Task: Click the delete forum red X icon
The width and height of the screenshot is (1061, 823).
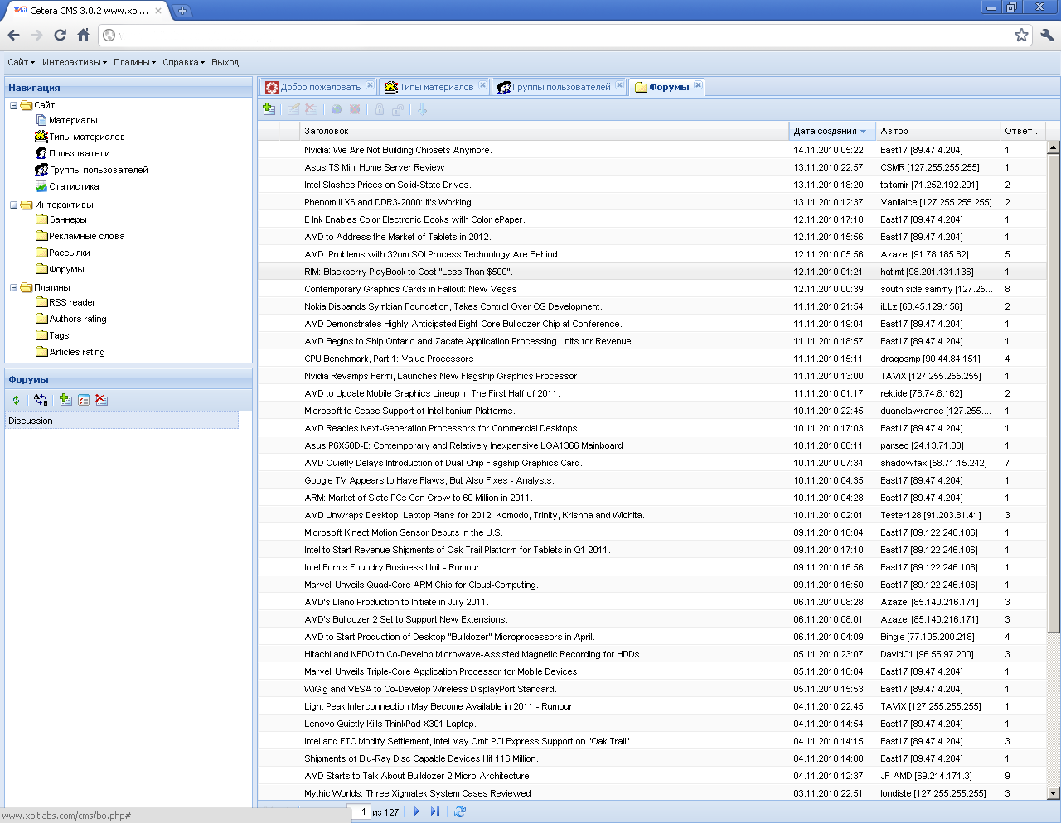Action: pos(101,400)
